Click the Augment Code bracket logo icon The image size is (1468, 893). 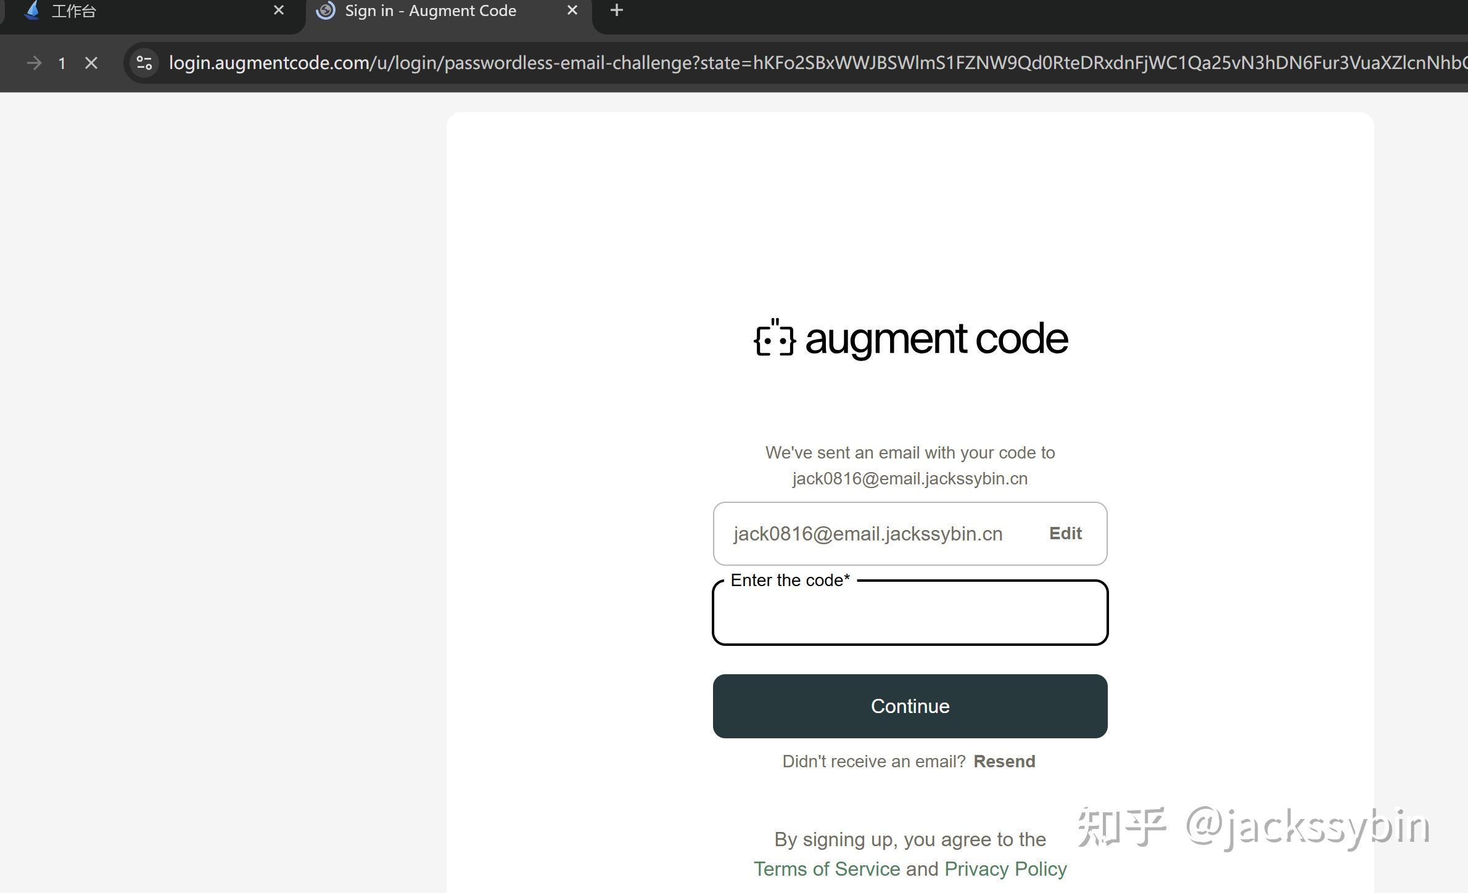point(775,338)
